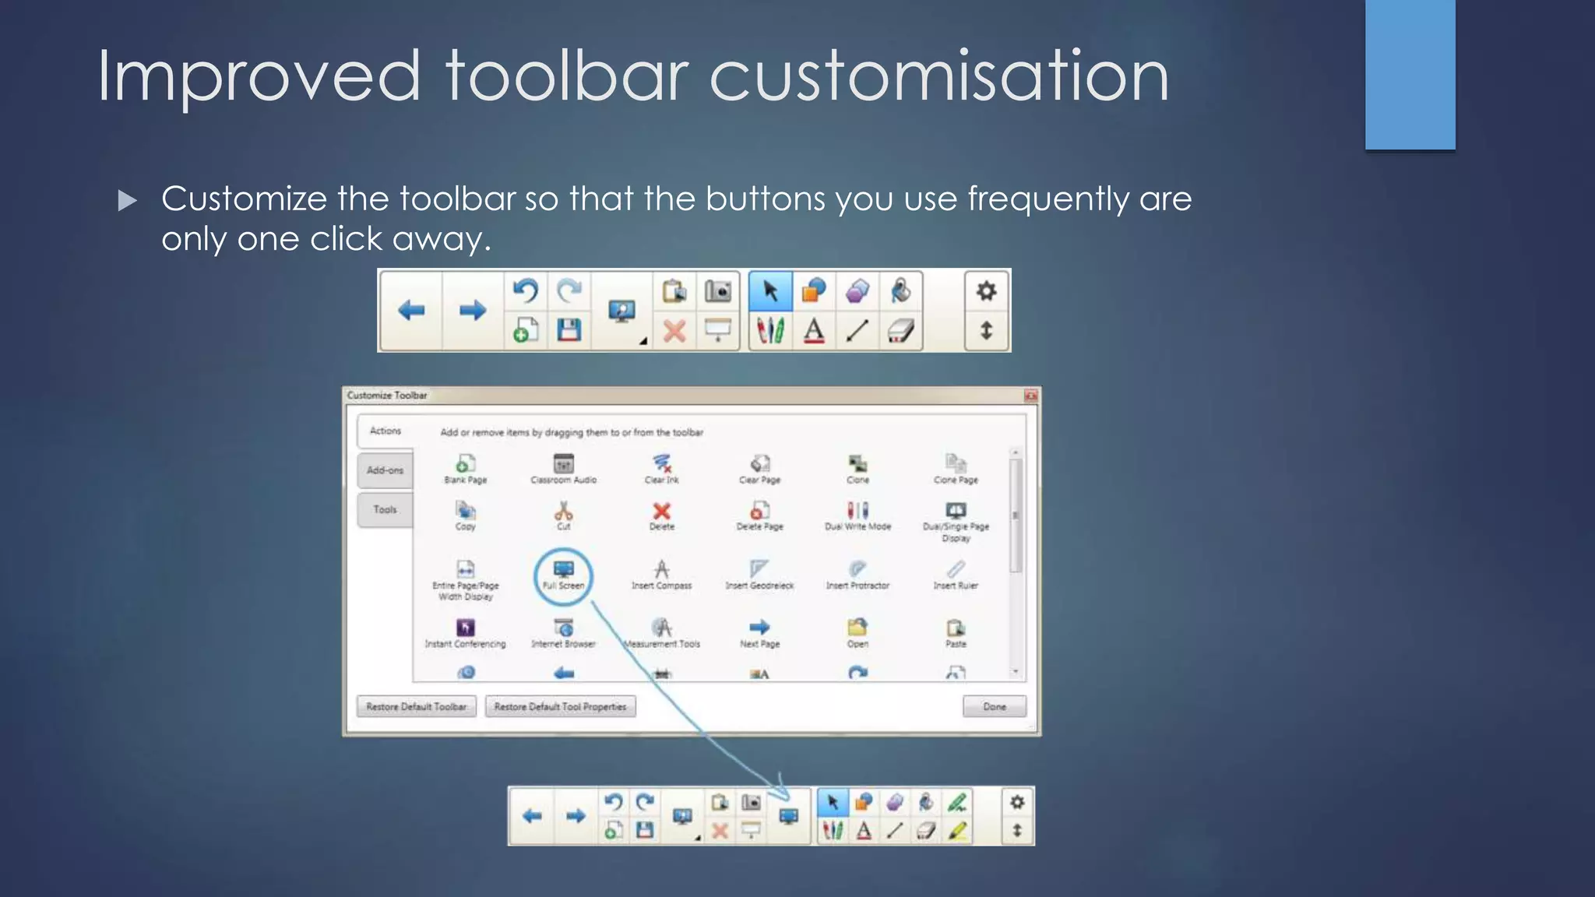
Task: Select the Fill bucket tool in upper toolbar
Action: 901,290
